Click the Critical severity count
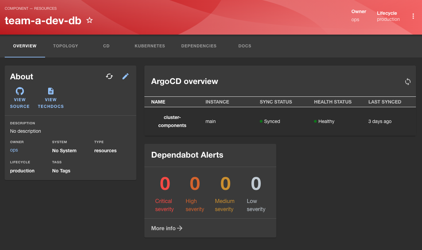The image size is (422, 250). [x=165, y=184]
